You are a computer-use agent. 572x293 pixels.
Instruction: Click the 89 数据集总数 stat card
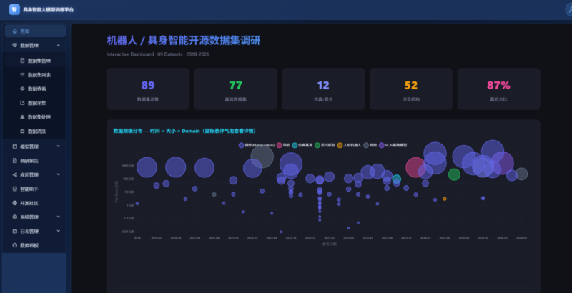click(148, 89)
